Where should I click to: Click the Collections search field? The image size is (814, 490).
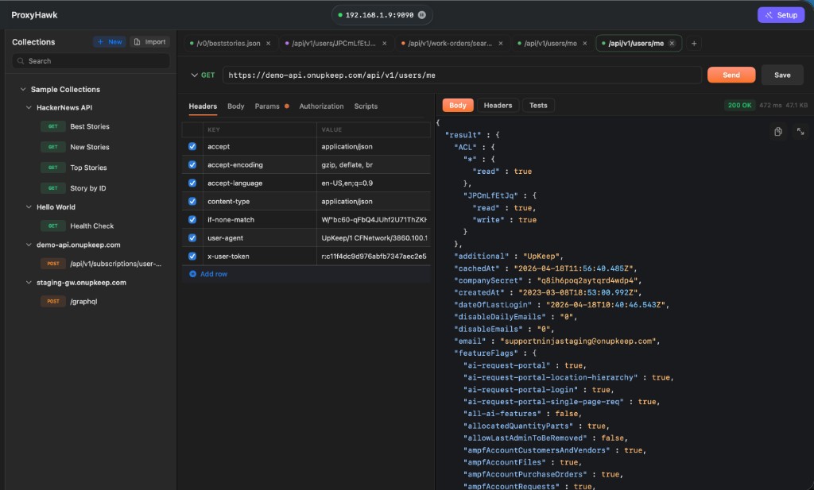[91, 61]
